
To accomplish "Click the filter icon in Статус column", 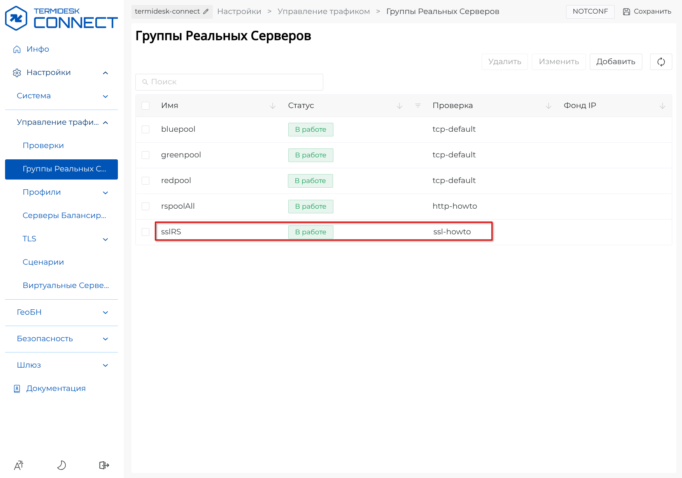I will (418, 106).
